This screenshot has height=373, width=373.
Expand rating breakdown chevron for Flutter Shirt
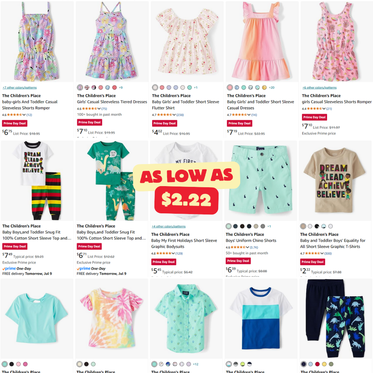(174, 115)
